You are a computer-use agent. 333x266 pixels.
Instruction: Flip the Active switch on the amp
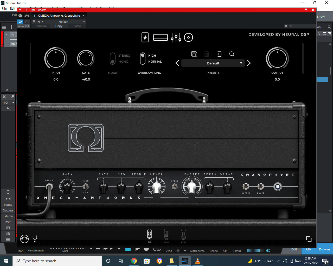click(x=246, y=186)
